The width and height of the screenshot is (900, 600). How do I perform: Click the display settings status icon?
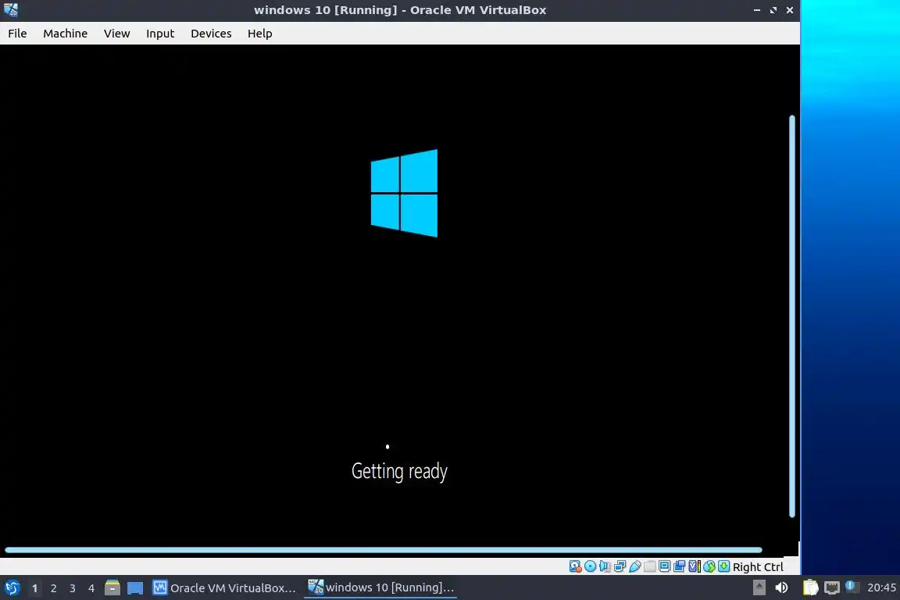664,566
